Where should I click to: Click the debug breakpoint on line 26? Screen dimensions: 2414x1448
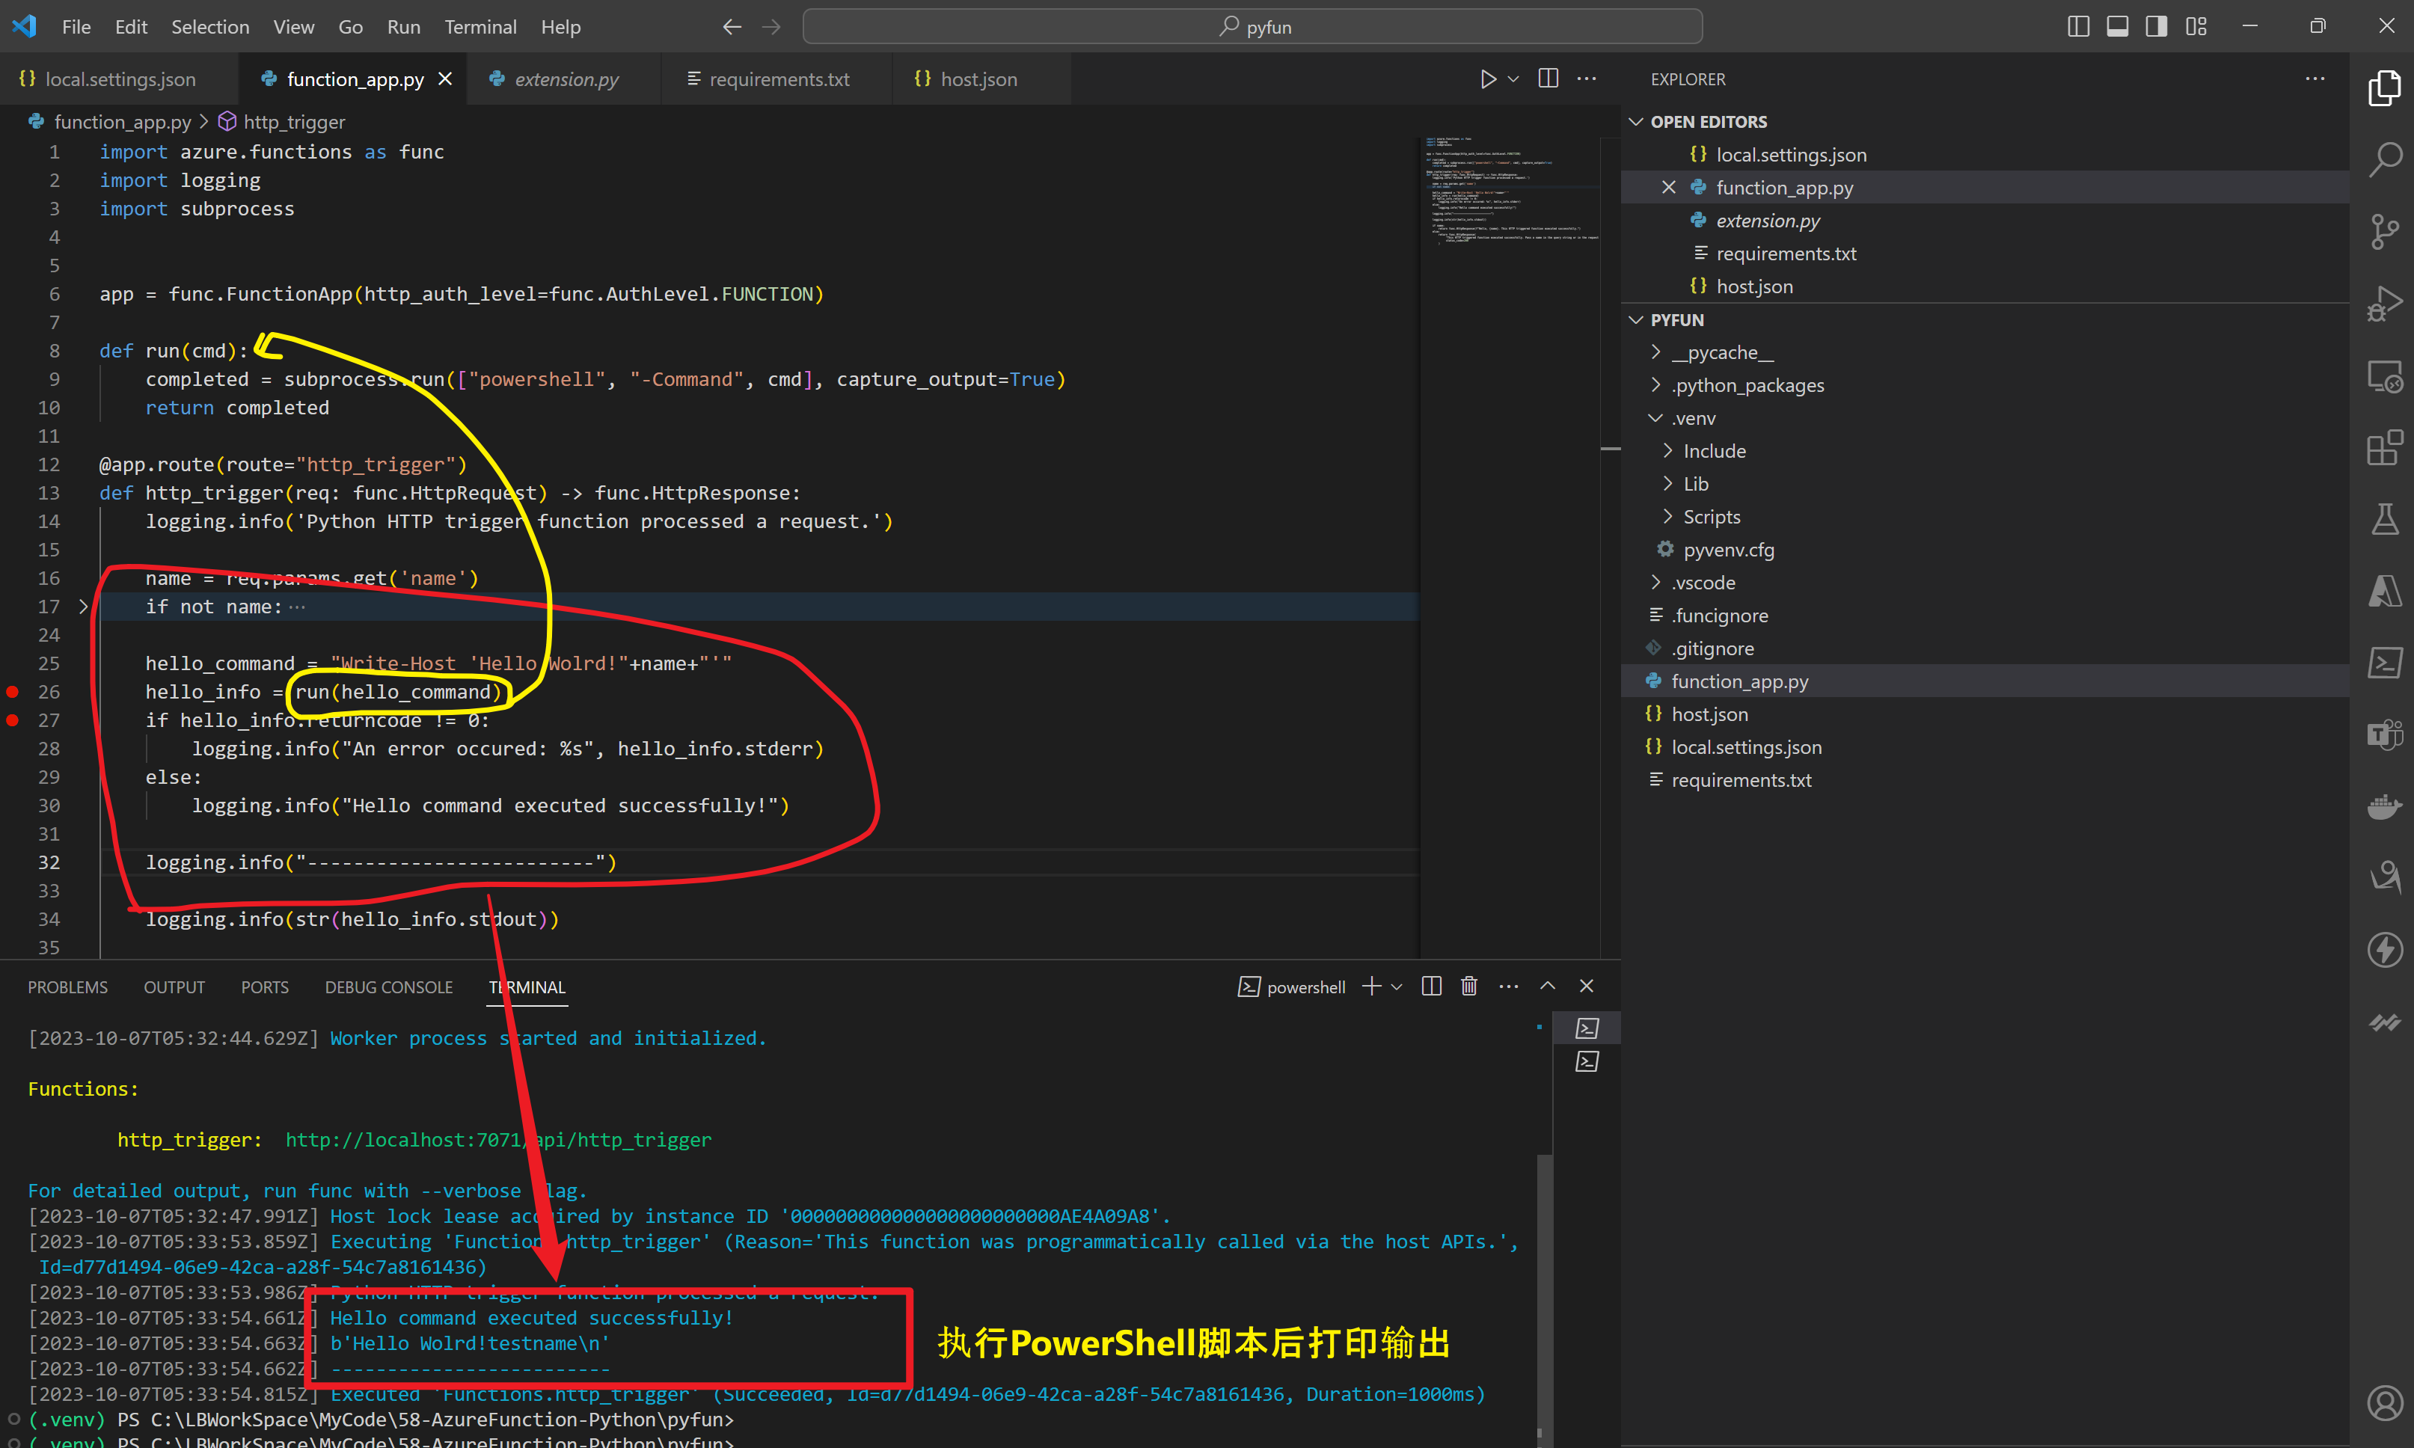pyautogui.click(x=12, y=691)
